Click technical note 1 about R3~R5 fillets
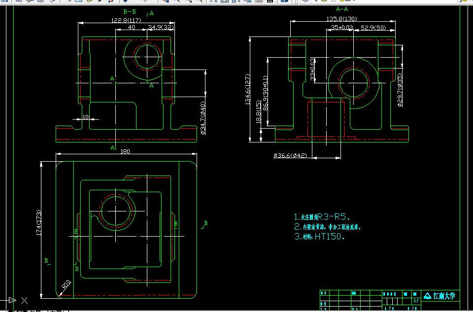 [x=322, y=217]
